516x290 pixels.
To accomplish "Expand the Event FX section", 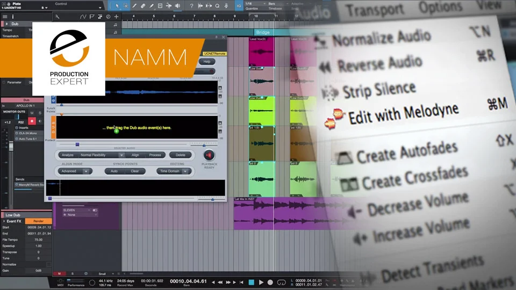I will (4, 221).
